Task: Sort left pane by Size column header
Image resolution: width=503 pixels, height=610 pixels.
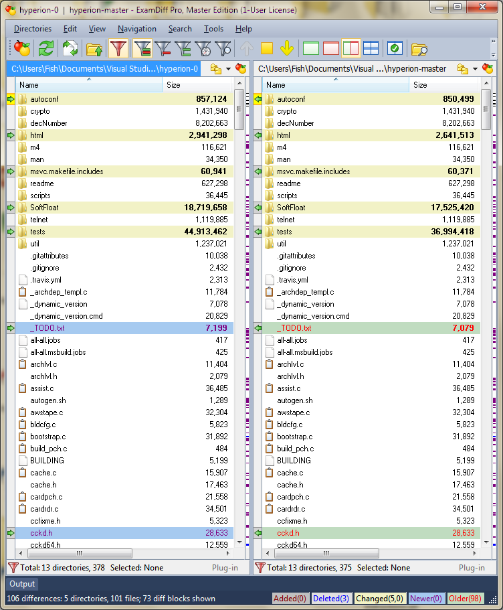Action: coord(197,85)
